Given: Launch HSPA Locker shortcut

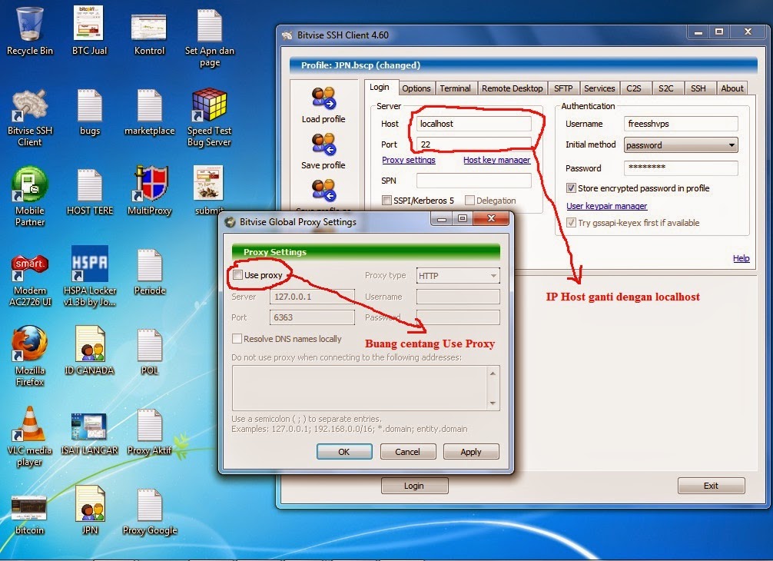Looking at the screenshot, I should [x=90, y=276].
